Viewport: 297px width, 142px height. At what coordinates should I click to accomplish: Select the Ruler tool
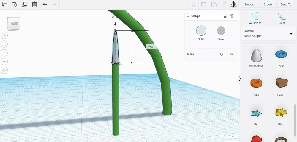(x=282, y=18)
